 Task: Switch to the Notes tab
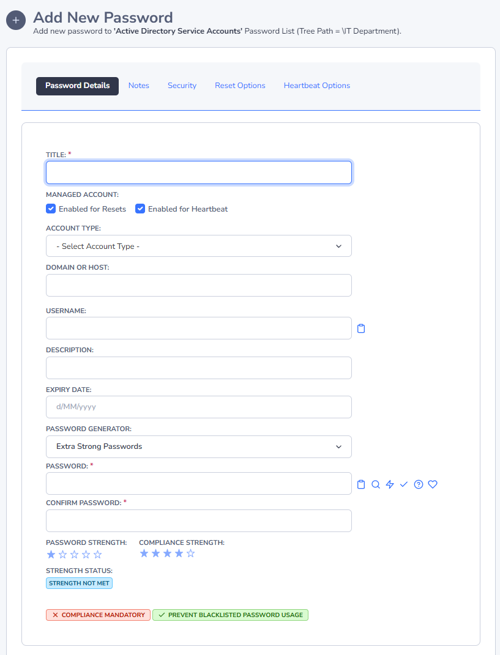coord(138,86)
